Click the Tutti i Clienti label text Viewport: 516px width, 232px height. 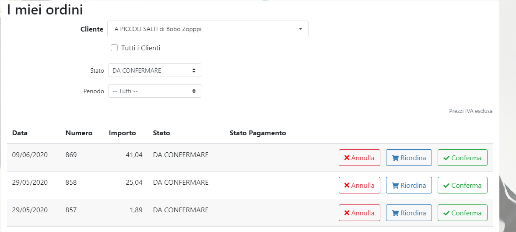pyautogui.click(x=140, y=48)
